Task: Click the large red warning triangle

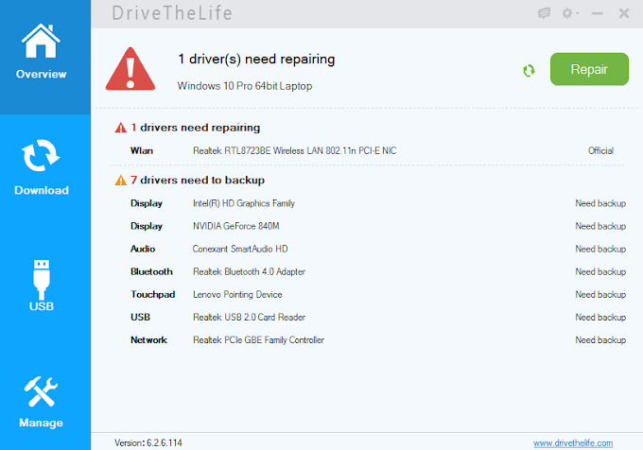Action: (x=130, y=68)
